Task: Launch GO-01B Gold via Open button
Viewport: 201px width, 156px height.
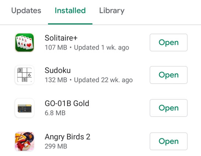Action: [x=169, y=108]
